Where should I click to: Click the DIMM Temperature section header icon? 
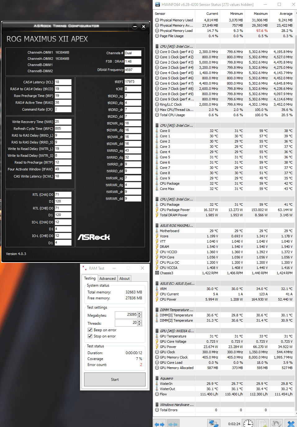point(157,310)
